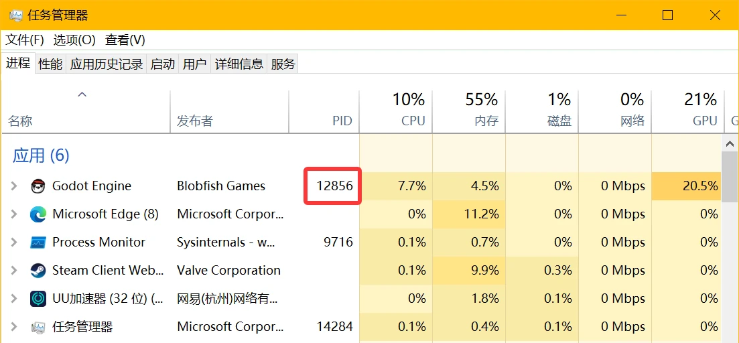Switch to the 详细信息 tab
The image size is (739, 343).
tap(239, 64)
